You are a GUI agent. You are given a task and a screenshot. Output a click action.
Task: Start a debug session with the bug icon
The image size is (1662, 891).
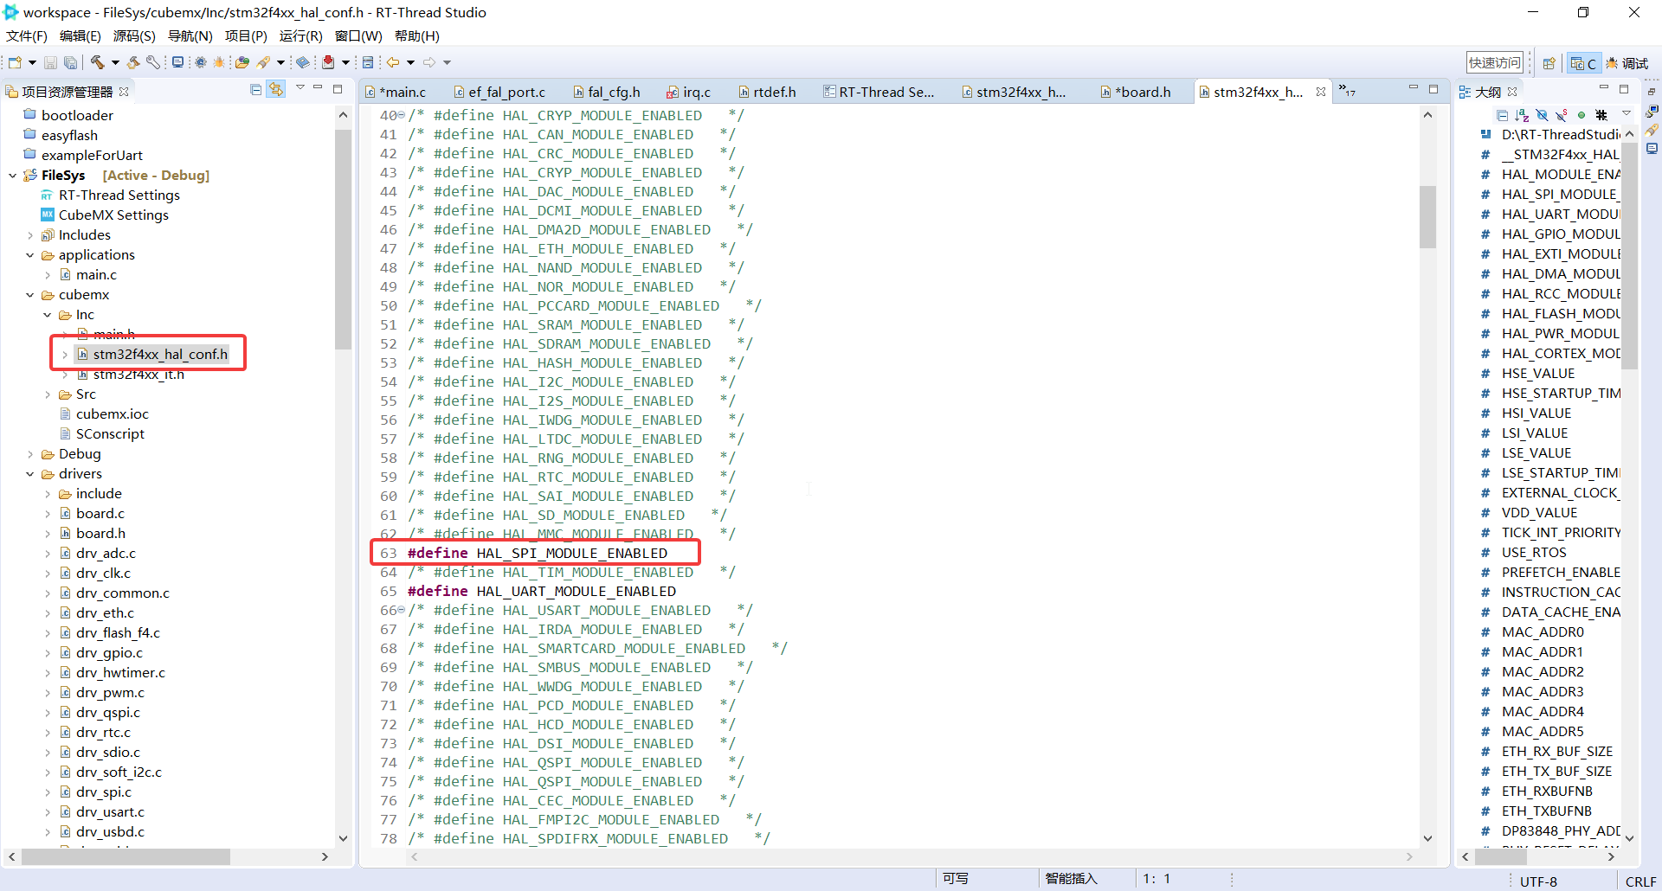pyautogui.click(x=219, y=61)
